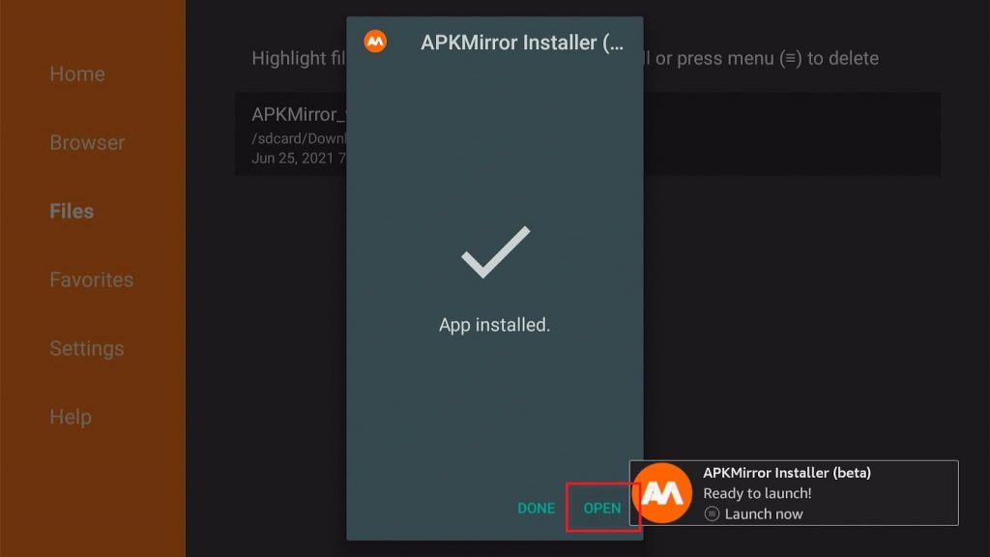
Task: Select the Files sidebar item
Action: (x=72, y=211)
